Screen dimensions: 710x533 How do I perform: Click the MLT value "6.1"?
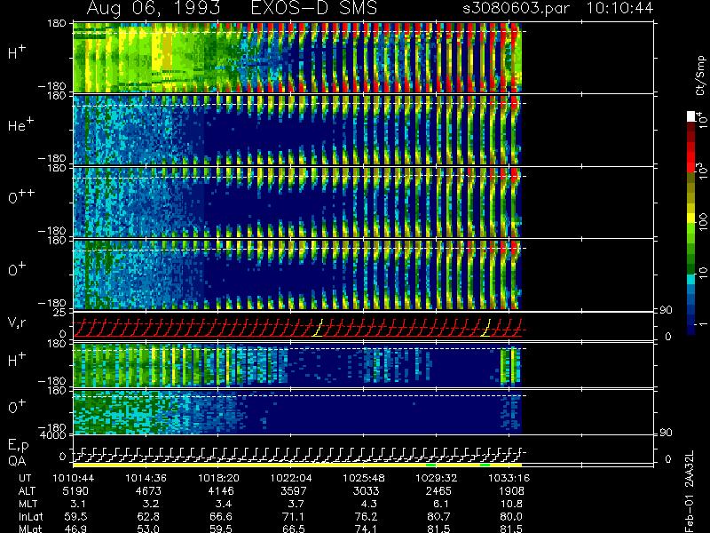pyautogui.click(x=441, y=504)
